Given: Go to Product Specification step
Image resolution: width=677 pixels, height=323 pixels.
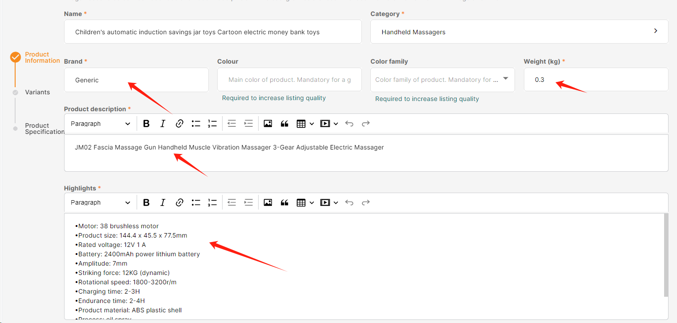Looking at the screenshot, I should coord(44,129).
